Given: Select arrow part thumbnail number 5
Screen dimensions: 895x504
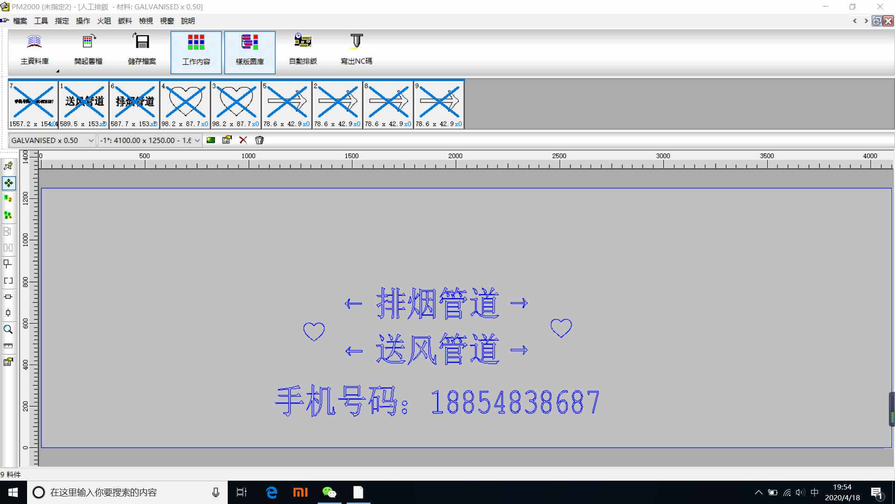Looking at the screenshot, I should [287, 105].
